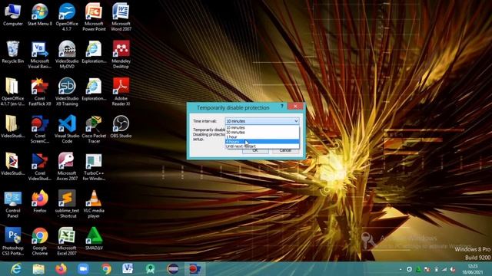
Task: Open Microsoft Access 2007 shortcut
Action: point(67,166)
